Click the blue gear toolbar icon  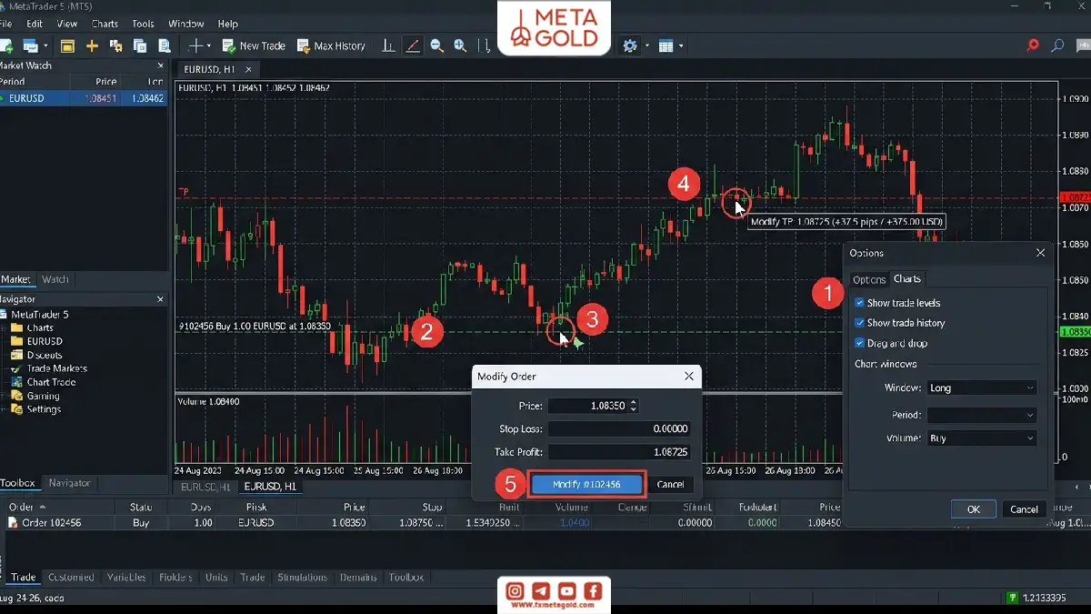tap(630, 45)
